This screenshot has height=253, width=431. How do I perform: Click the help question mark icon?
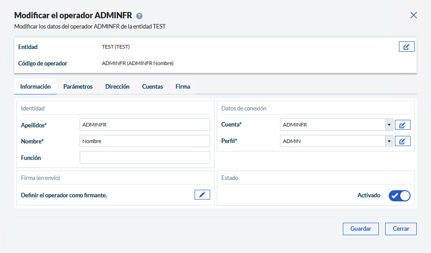139,16
